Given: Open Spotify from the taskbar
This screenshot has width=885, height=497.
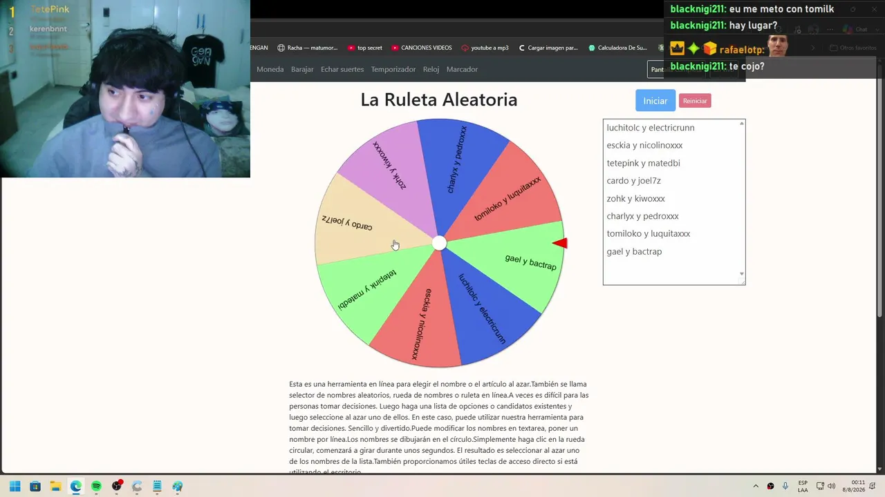Looking at the screenshot, I should (x=96, y=487).
